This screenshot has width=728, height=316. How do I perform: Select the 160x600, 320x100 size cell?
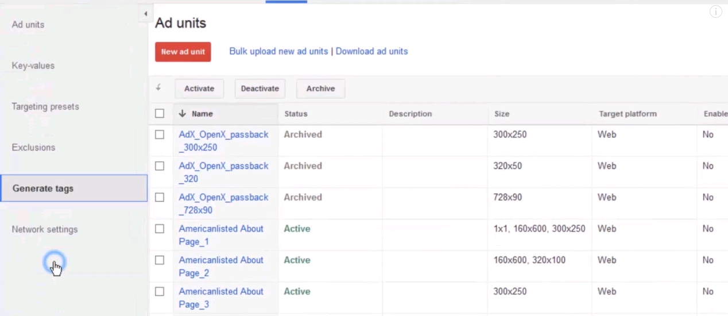[529, 260]
